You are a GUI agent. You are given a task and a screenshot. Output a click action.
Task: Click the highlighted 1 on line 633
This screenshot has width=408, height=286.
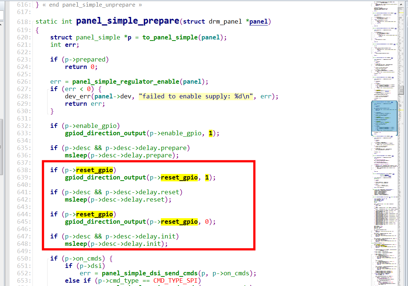(211, 133)
